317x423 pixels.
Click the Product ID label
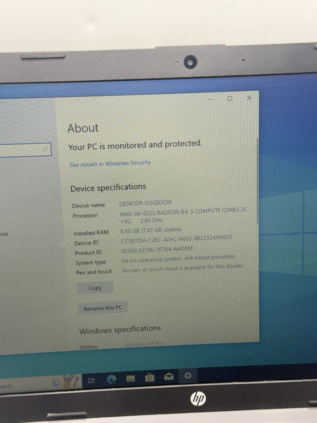click(x=88, y=253)
